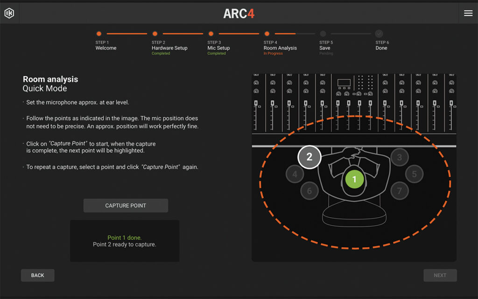Click the 'Point 1 done.' status message

click(x=124, y=238)
